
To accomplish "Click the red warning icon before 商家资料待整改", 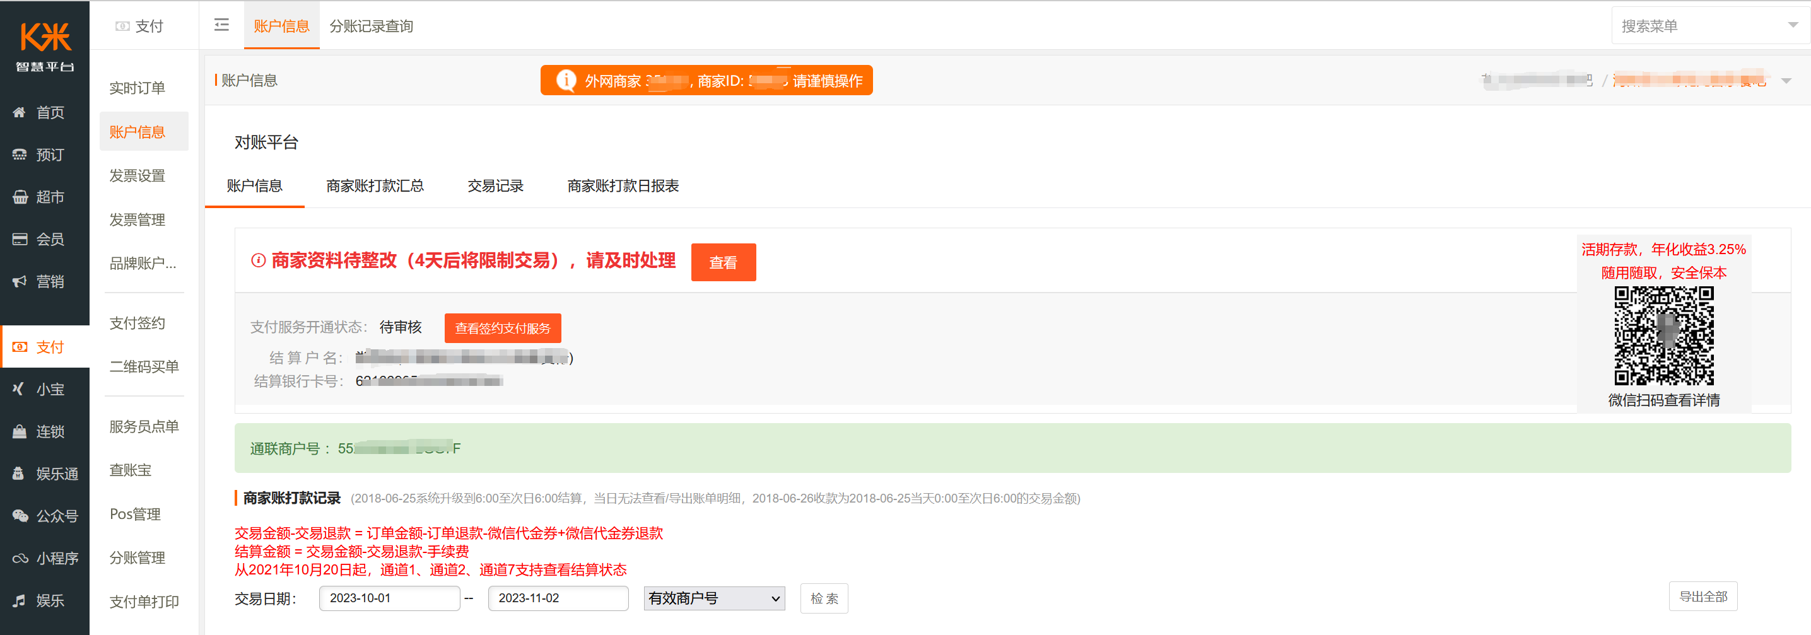I will (258, 260).
